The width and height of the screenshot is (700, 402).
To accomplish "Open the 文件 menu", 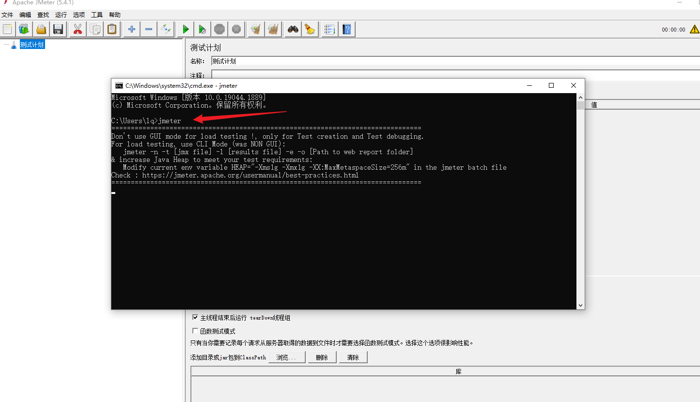I will point(7,15).
